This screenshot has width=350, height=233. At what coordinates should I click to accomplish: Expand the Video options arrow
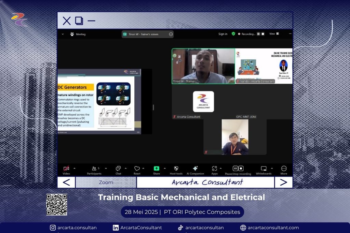click(x=75, y=168)
